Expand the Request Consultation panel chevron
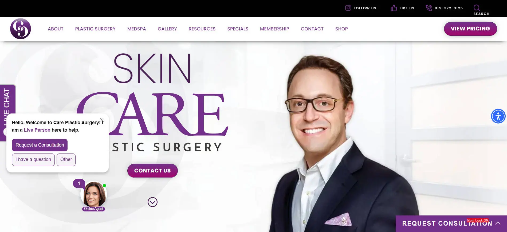This screenshot has height=232, width=507. [x=498, y=223]
